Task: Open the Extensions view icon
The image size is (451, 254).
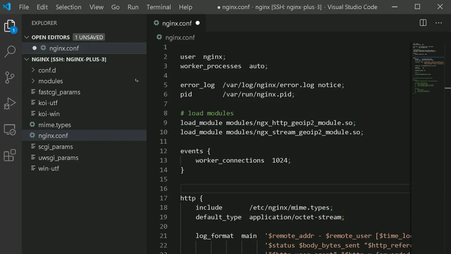Action: point(10,155)
